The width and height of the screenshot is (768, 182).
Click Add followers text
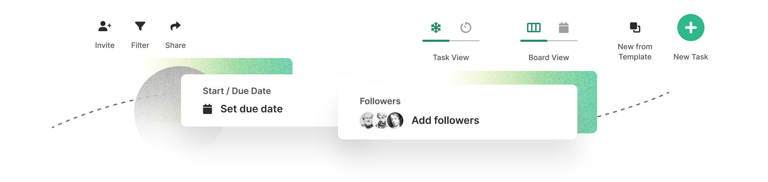click(445, 120)
